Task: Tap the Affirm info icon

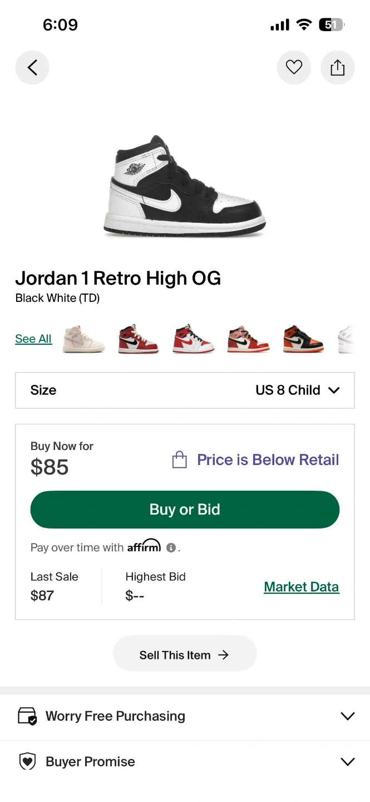Action: pyautogui.click(x=171, y=547)
